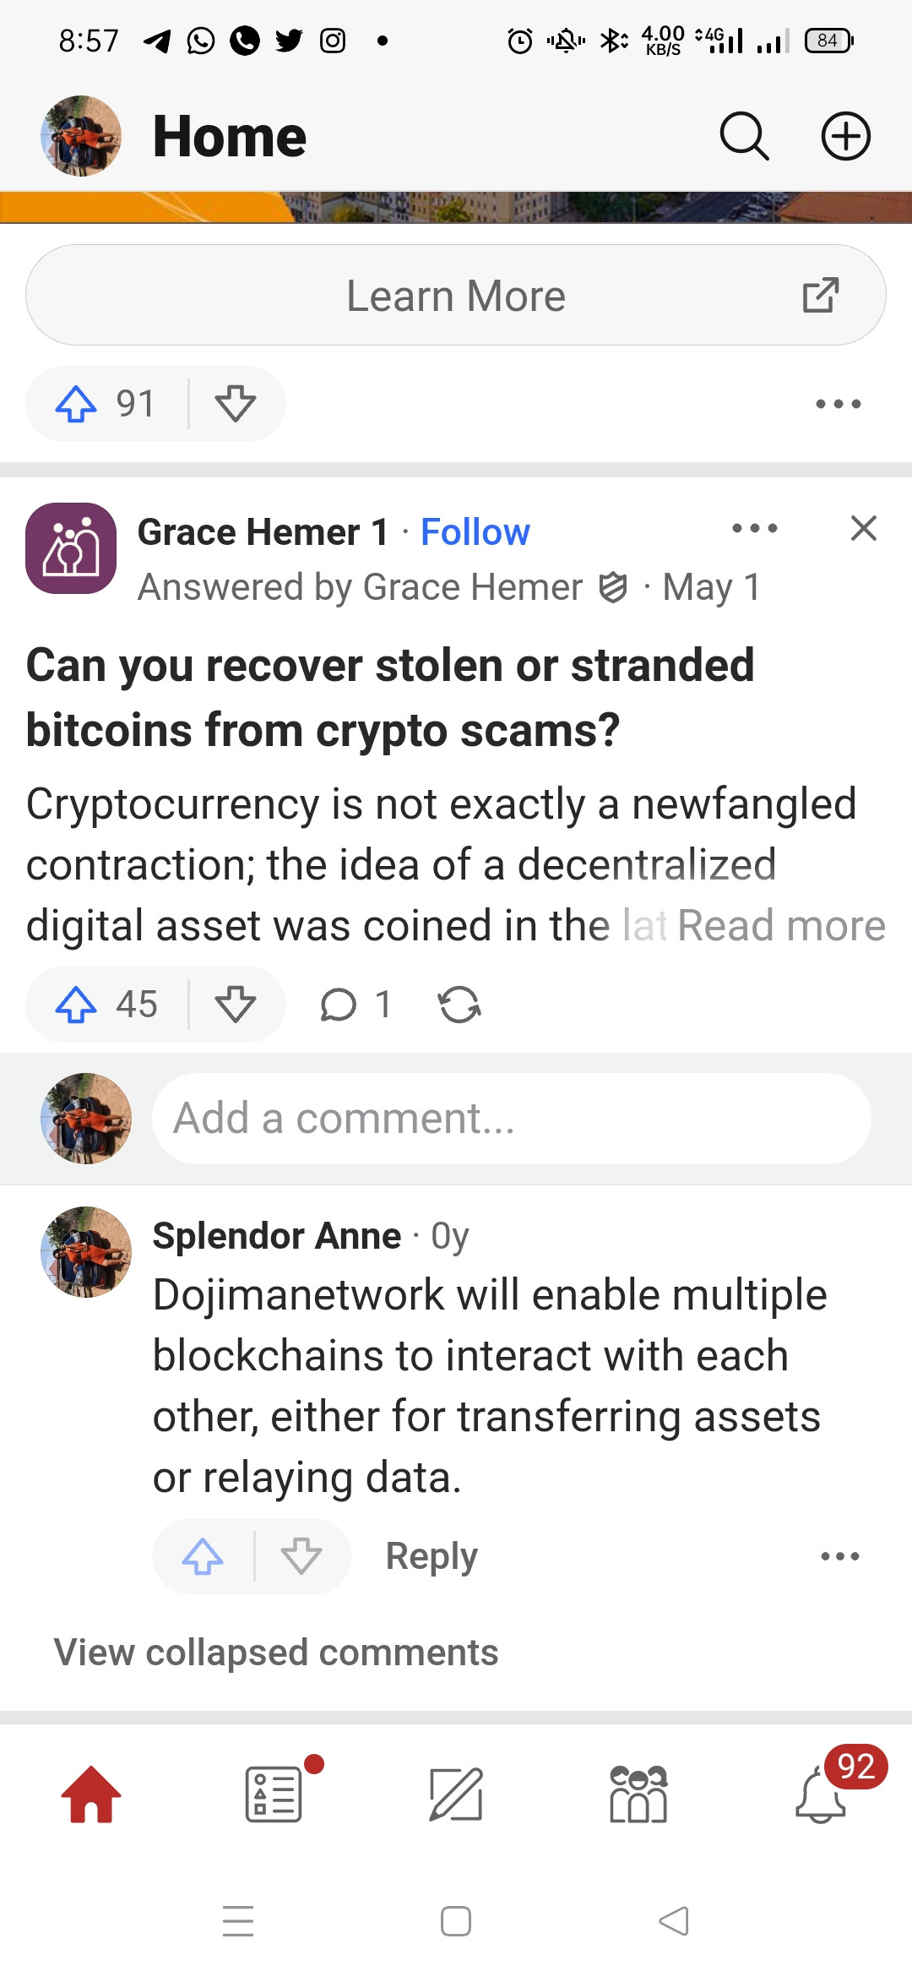The height and width of the screenshot is (1977, 912).
Task: Open the Following feed tab
Action: (x=274, y=1794)
